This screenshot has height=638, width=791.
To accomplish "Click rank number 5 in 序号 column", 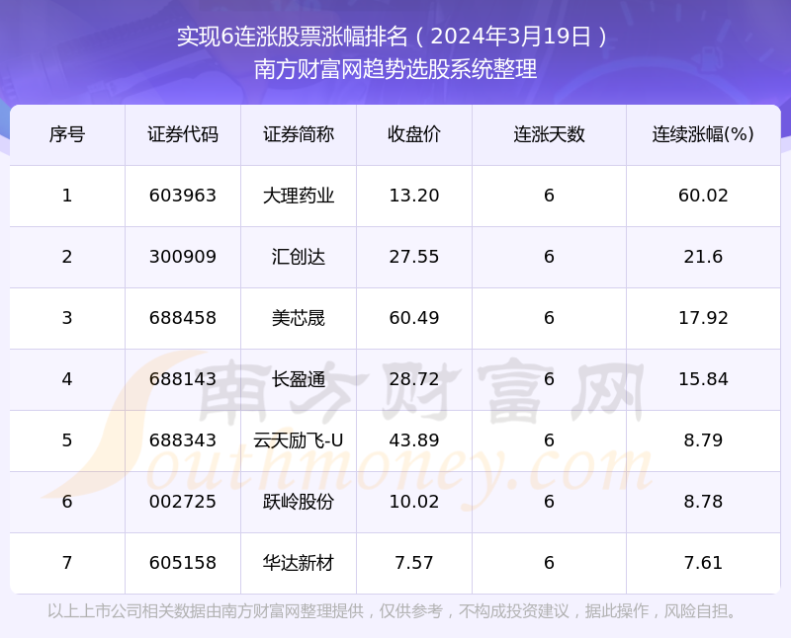I will (x=67, y=440).
